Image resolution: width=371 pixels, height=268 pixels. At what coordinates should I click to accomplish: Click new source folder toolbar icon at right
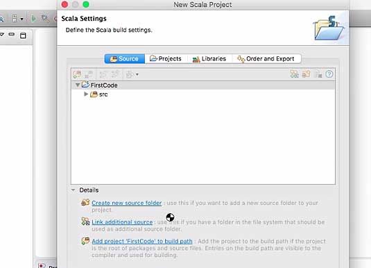click(x=307, y=74)
